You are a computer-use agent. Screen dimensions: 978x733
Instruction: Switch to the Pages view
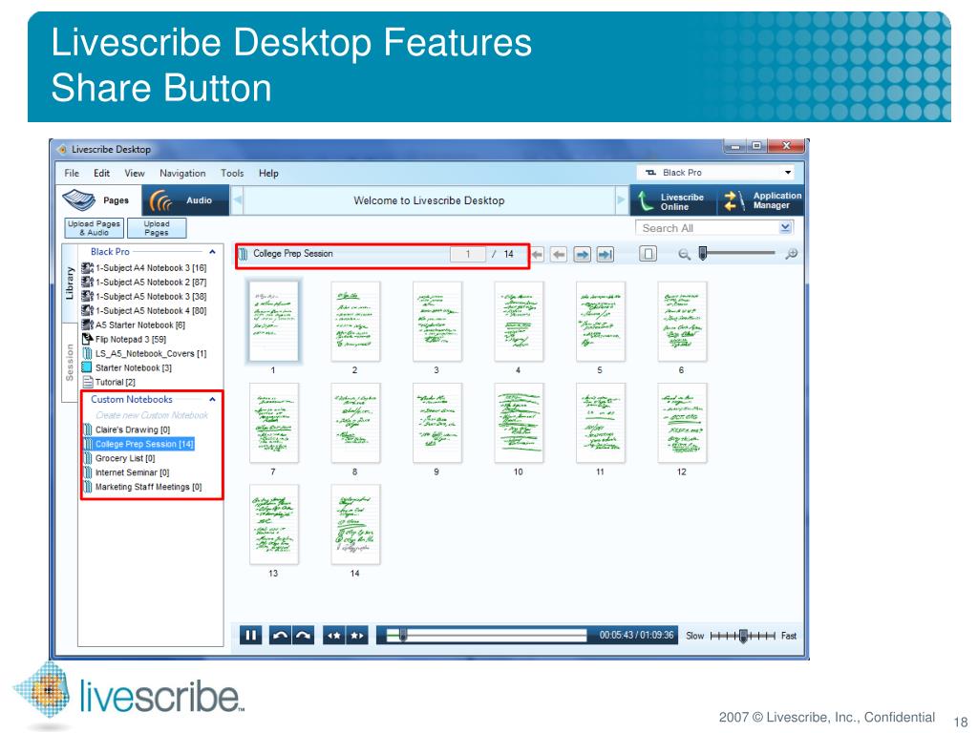(x=98, y=200)
